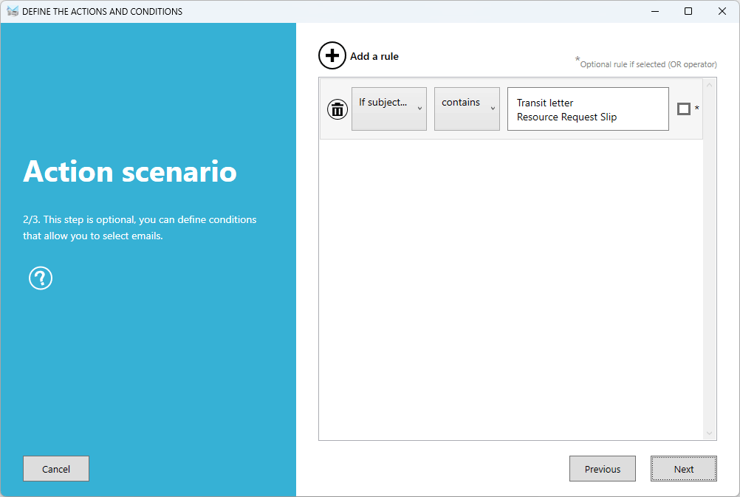Minimize the dialog window
The width and height of the screenshot is (740, 497).
(655, 11)
